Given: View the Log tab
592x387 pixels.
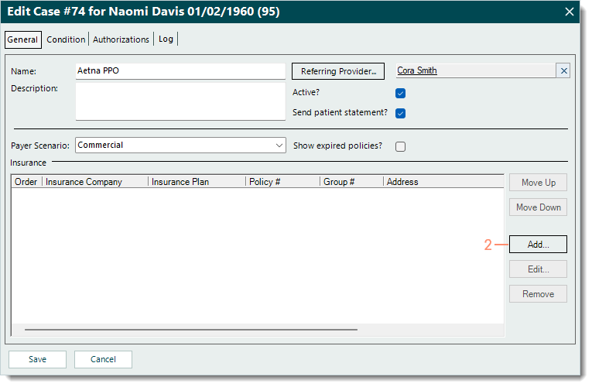Looking at the screenshot, I should point(166,39).
